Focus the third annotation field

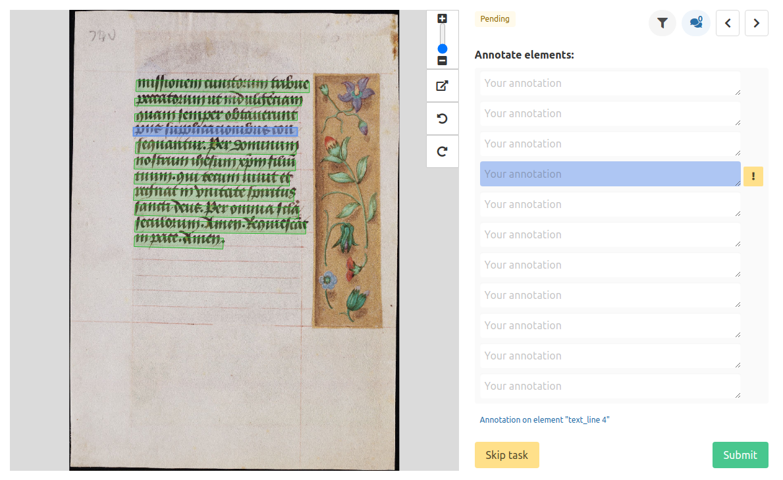pyautogui.click(x=610, y=144)
